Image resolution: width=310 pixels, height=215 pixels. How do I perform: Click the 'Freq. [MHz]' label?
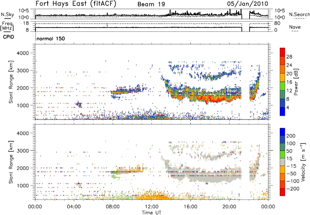7,26
